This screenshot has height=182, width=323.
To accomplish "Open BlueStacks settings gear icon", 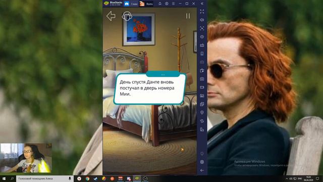I will (202, 162).
